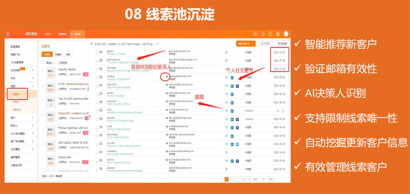This screenshot has height=194, width=410.
Task: Open the hamburger menu in the header
Action: tap(7, 34)
